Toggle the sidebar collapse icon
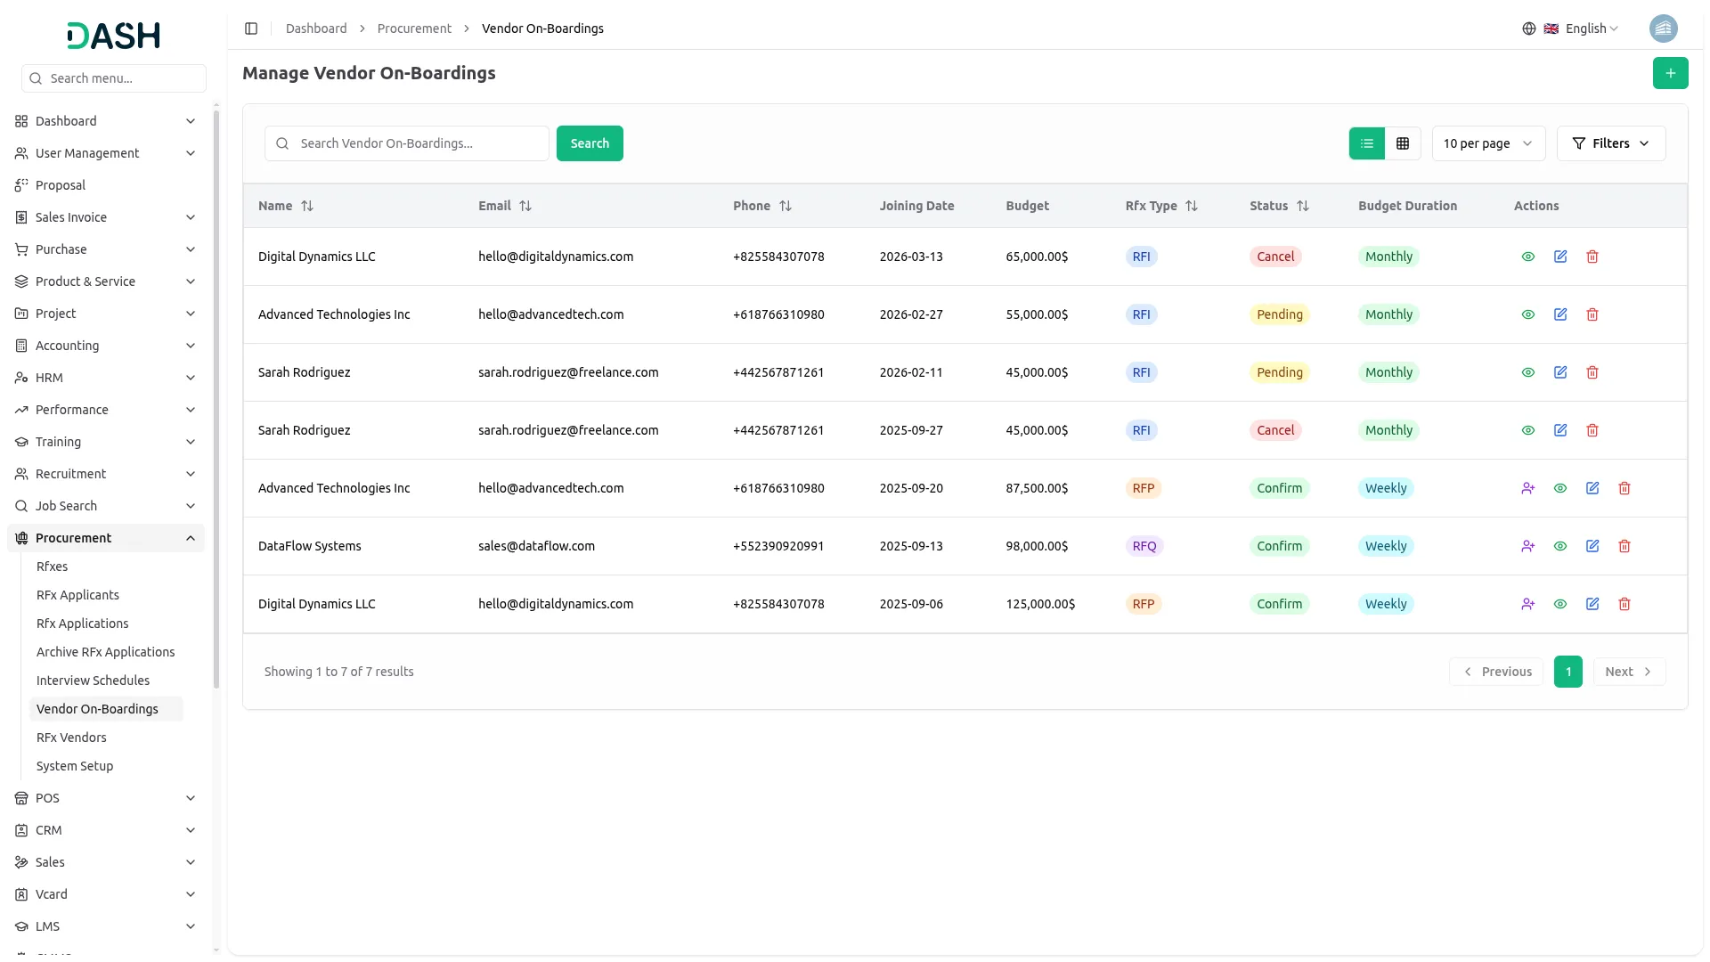The image size is (1710, 962). tap(251, 29)
